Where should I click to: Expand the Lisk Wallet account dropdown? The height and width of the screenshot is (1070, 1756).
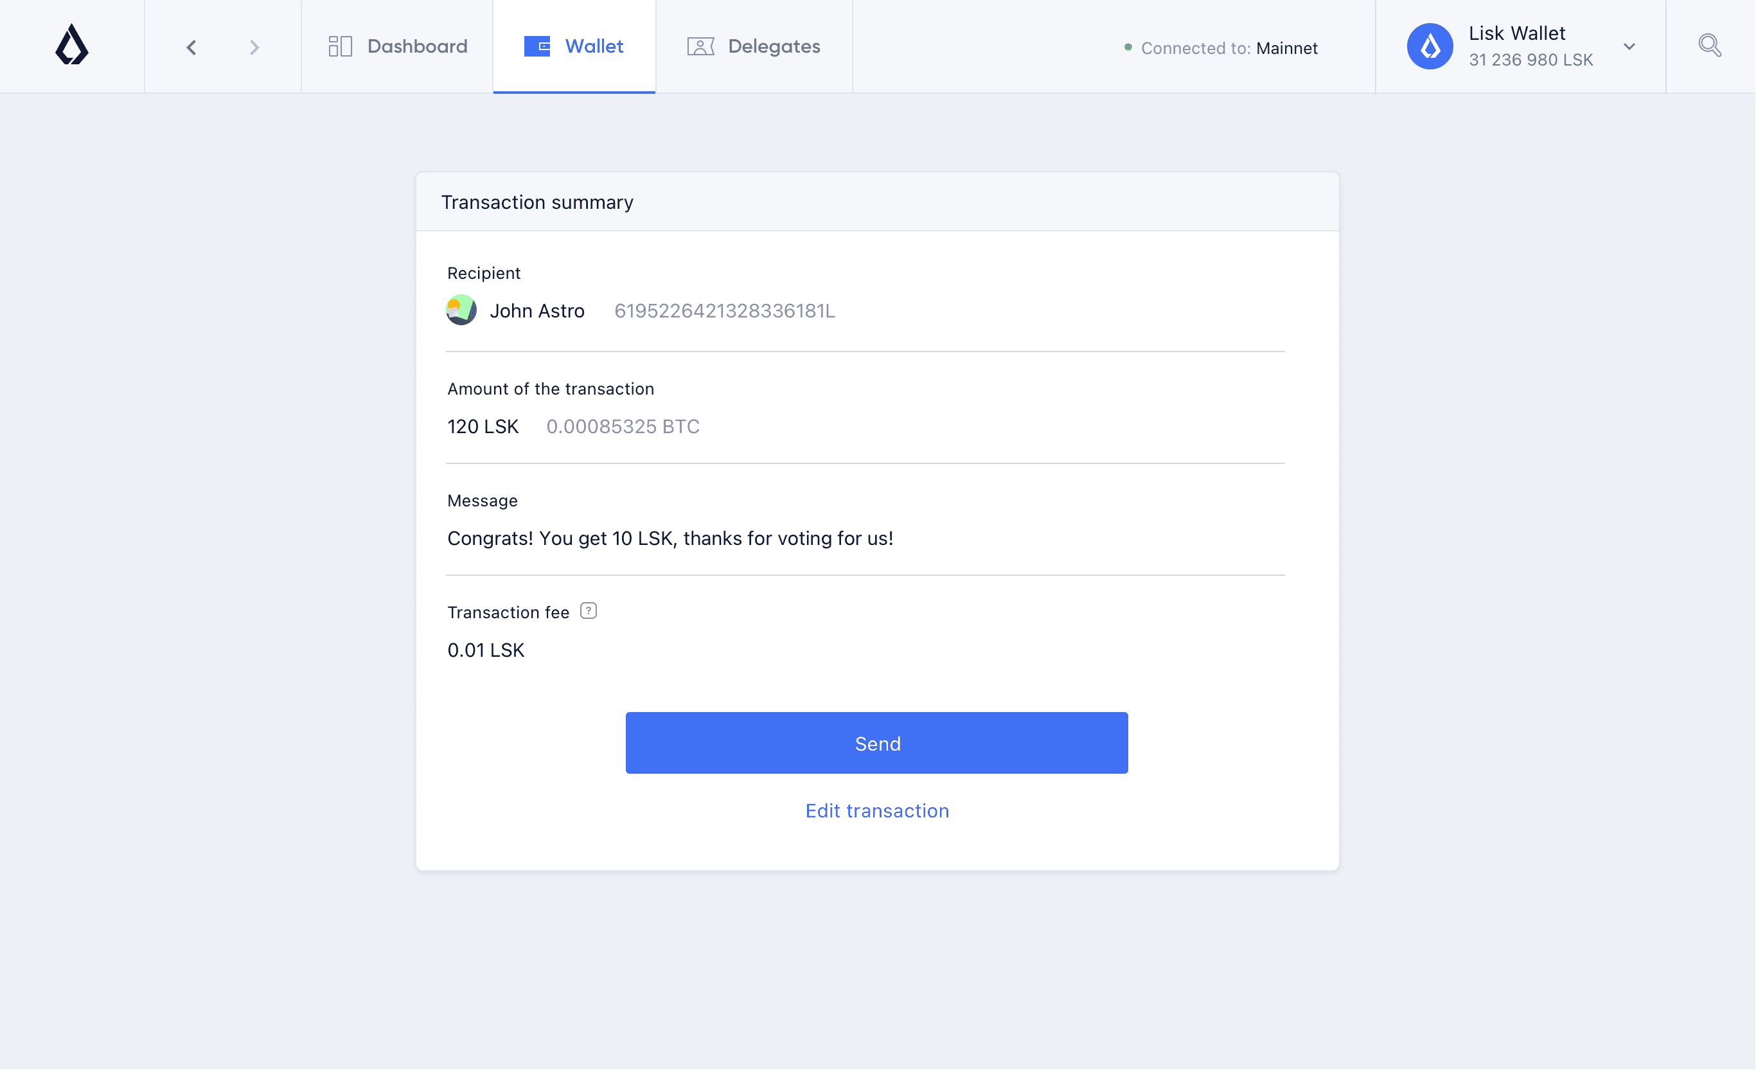1629,46
